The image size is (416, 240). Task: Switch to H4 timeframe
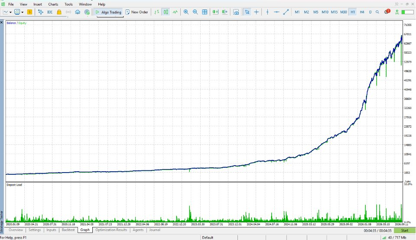click(362, 12)
